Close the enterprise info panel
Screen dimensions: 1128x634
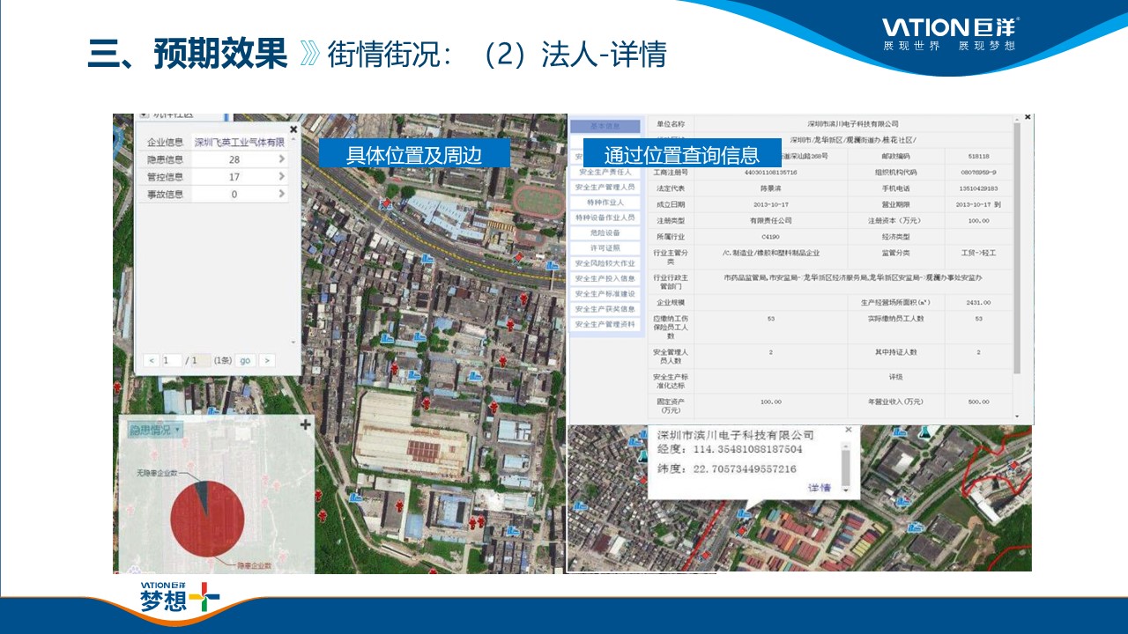tap(293, 129)
